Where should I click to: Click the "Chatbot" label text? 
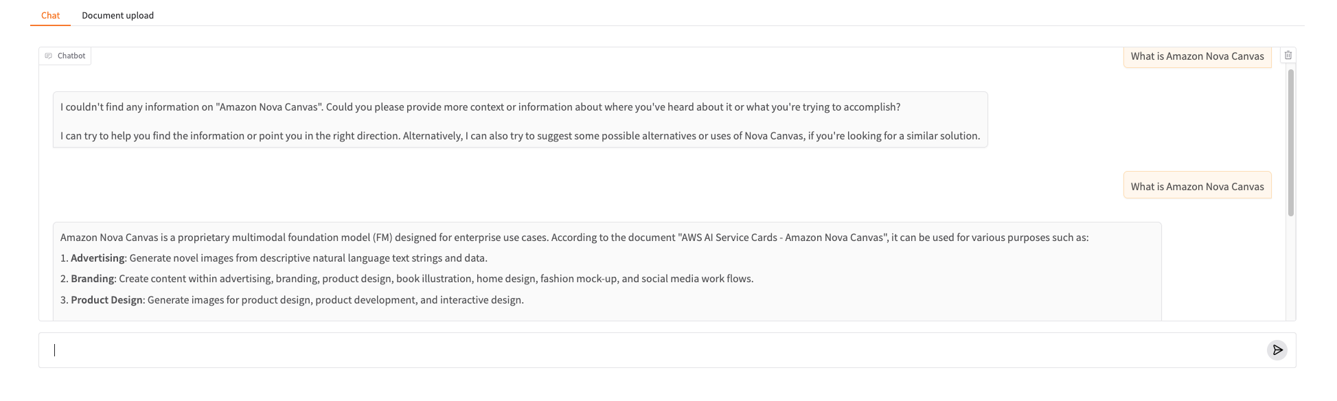pyautogui.click(x=71, y=56)
